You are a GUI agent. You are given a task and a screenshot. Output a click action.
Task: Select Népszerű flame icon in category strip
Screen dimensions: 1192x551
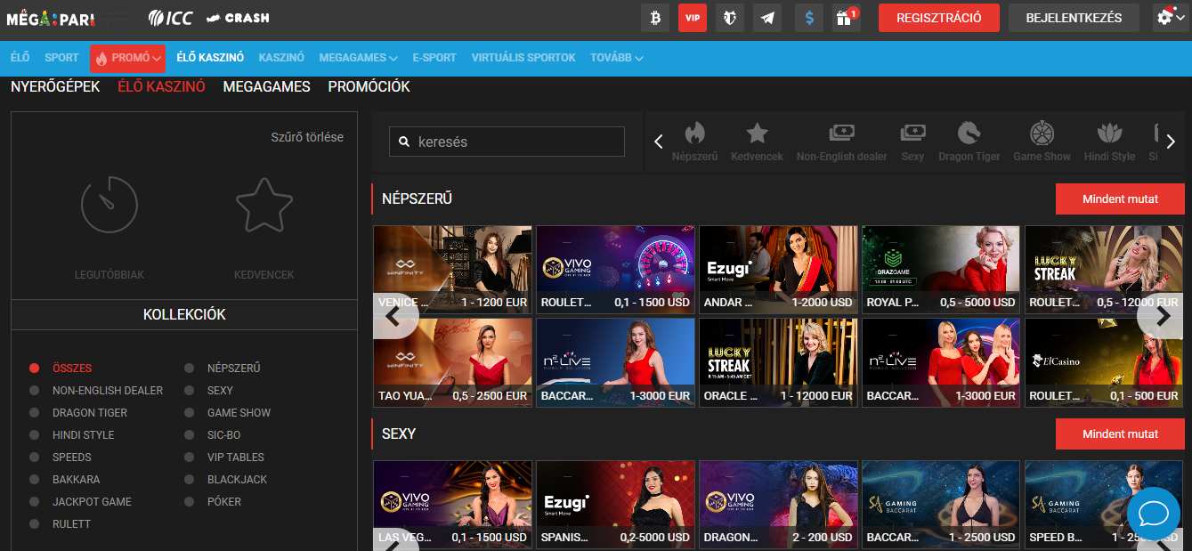click(x=694, y=134)
